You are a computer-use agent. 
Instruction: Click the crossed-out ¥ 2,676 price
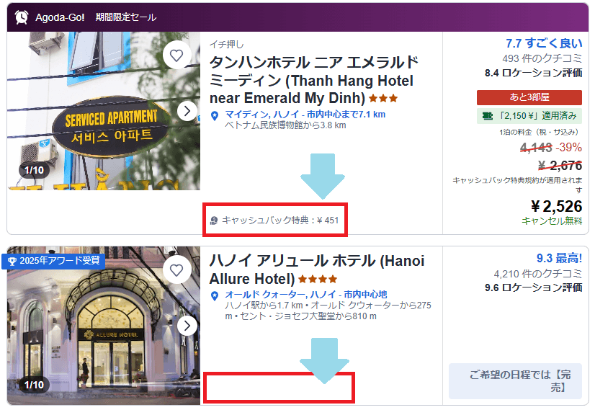560,165
